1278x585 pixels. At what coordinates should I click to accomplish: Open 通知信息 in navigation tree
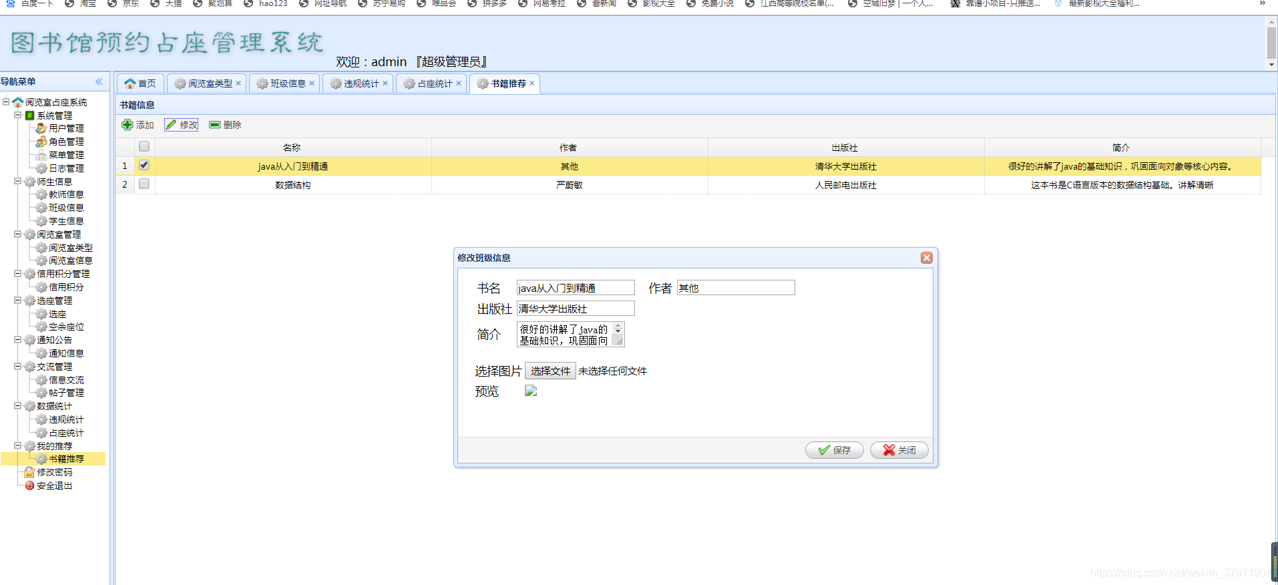[x=66, y=353]
